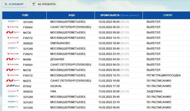The image size is (190, 111).
Task: Click the Nordwind logo beside N4730 on 12.02
Action: [13, 32]
